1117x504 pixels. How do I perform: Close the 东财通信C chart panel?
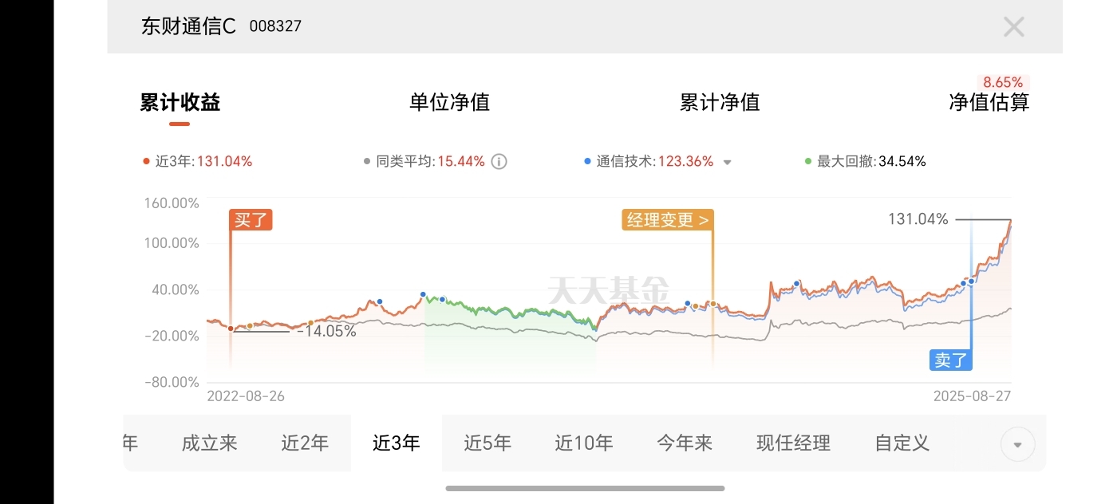coord(1013,27)
